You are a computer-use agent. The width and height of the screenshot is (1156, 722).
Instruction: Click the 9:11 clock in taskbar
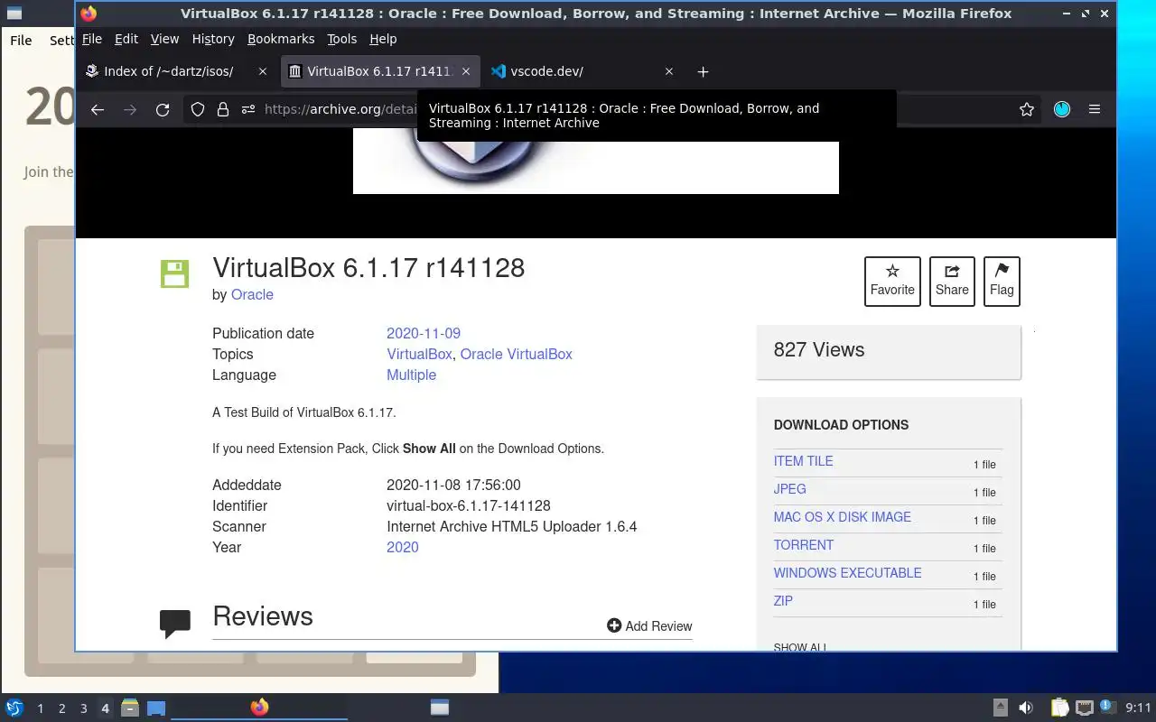coord(1139,708)
